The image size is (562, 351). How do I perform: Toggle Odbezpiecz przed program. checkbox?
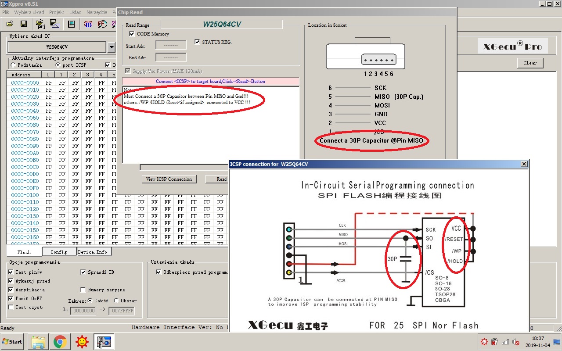(159, 272)
